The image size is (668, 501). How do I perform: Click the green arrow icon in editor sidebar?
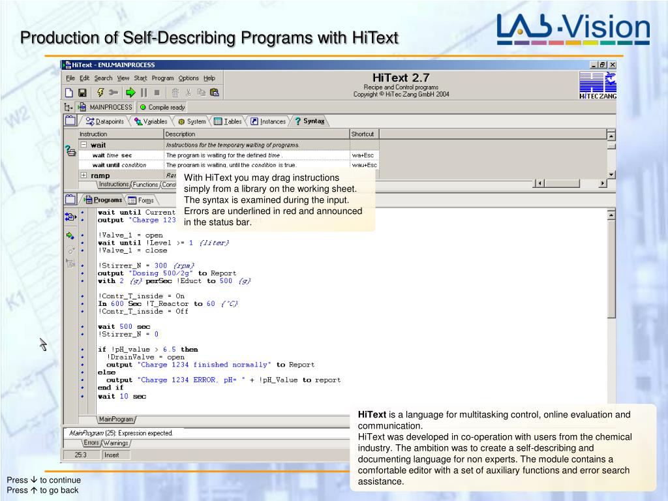(x=70, y=235)
